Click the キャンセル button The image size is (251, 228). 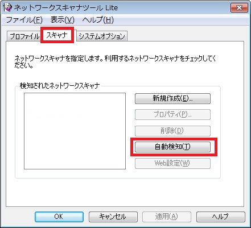pos(113,217)
